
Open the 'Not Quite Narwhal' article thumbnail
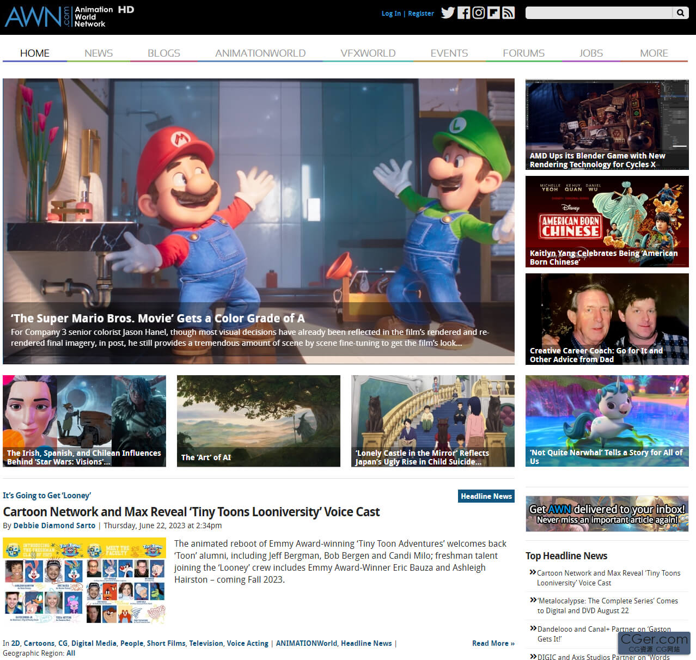(x=607, y=421)
